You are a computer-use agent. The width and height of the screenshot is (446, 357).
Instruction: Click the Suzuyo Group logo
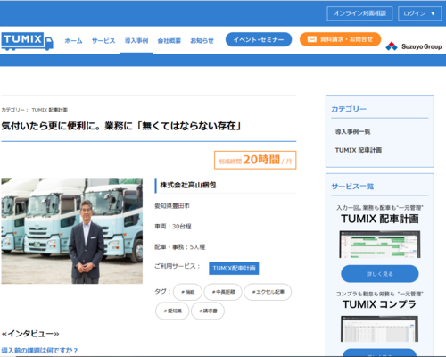pyautogui.click(x=414, y=46)
